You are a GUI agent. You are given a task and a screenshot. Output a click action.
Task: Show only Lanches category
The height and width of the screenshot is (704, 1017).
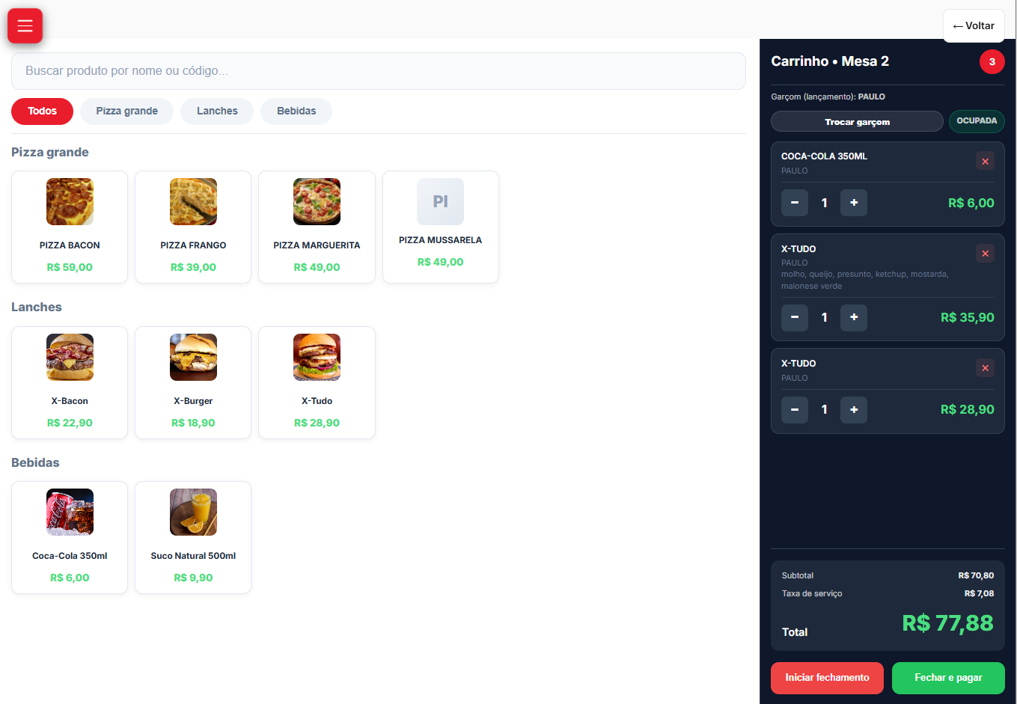[217, 111]
